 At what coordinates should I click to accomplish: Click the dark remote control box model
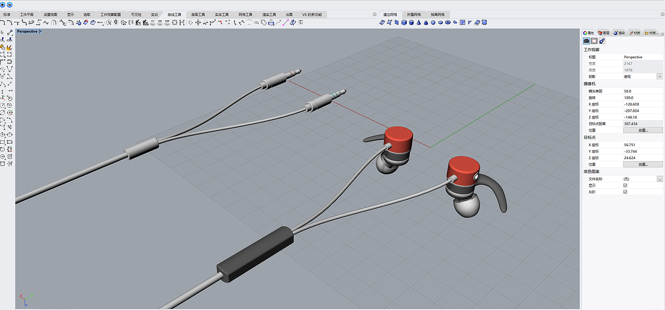(x=255, y=253)
